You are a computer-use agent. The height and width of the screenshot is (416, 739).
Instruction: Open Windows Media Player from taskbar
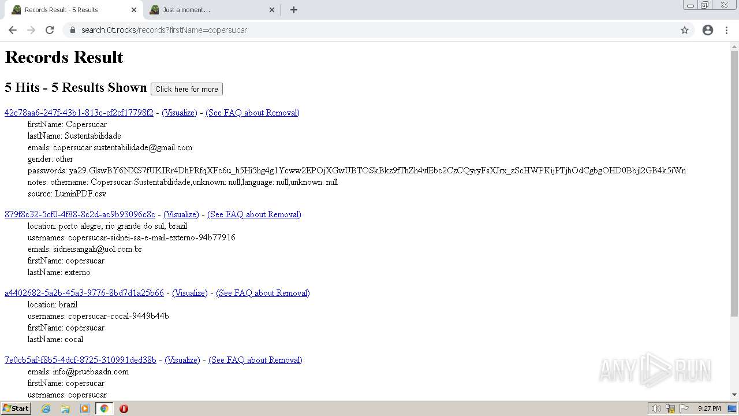85,408
